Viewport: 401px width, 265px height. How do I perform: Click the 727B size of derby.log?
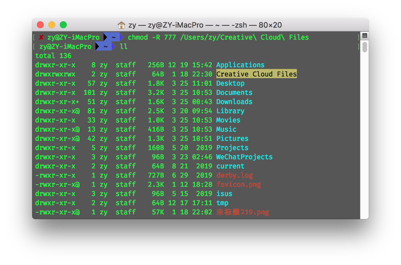(x=156, y=175)
